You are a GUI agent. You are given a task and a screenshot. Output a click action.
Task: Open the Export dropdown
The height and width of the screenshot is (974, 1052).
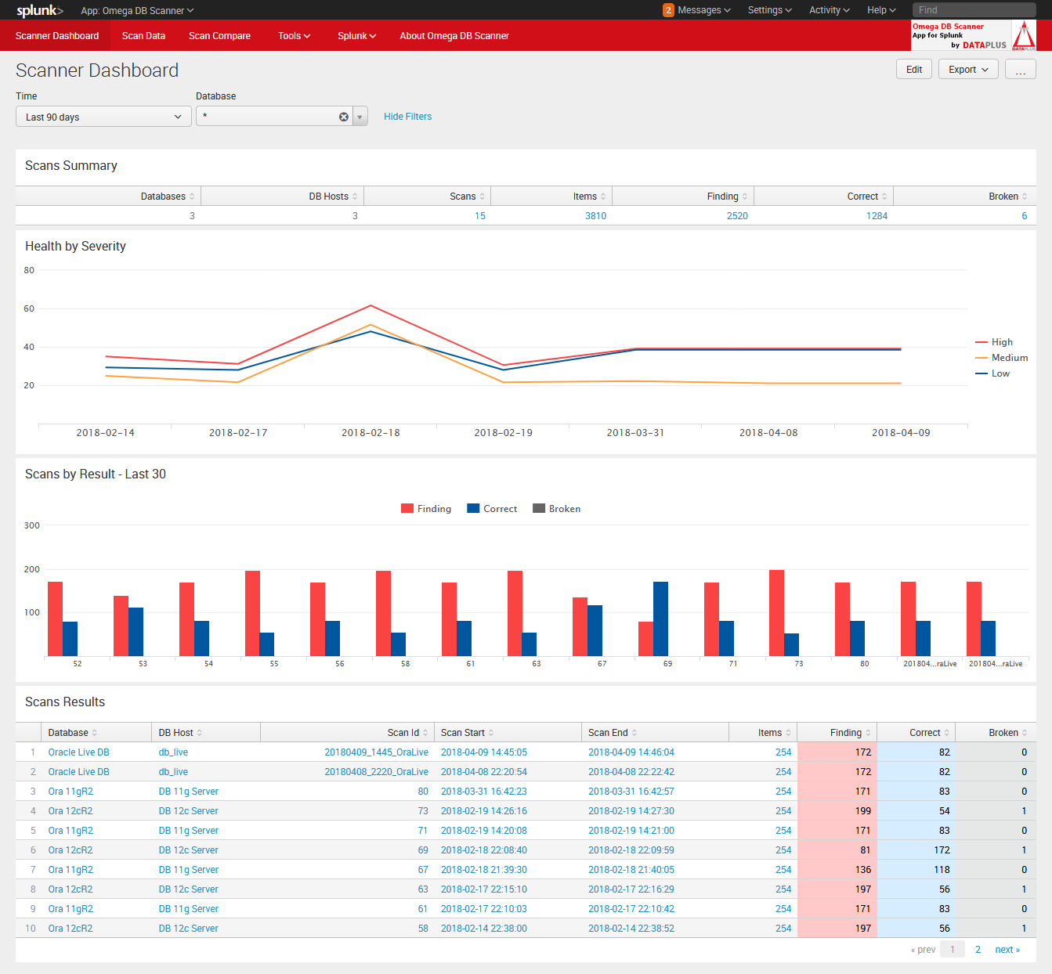(968, 70)
